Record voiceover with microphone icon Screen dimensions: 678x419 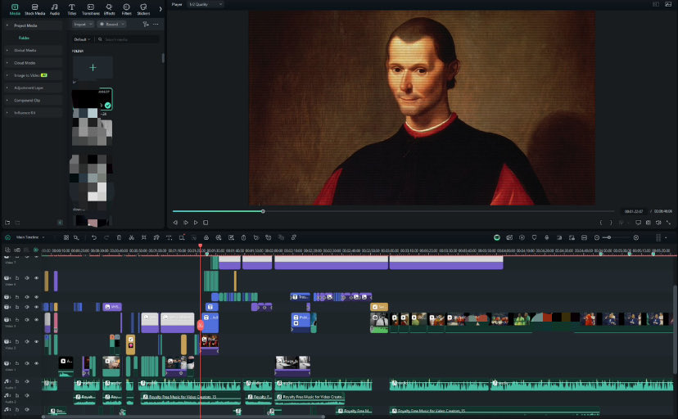(546, 237)
